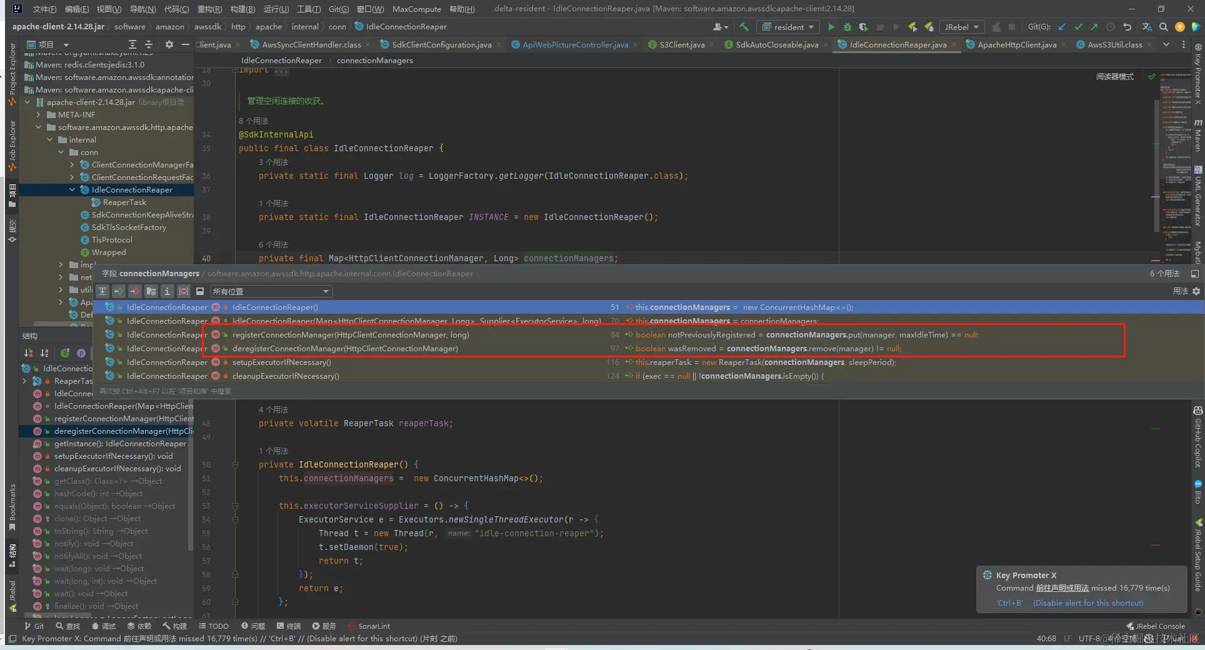The width and height of the screenshot is (1205, 650).
Task: Select cleanupExecutorIfNecessary() usage row
Action: click(x=649, y=376)
